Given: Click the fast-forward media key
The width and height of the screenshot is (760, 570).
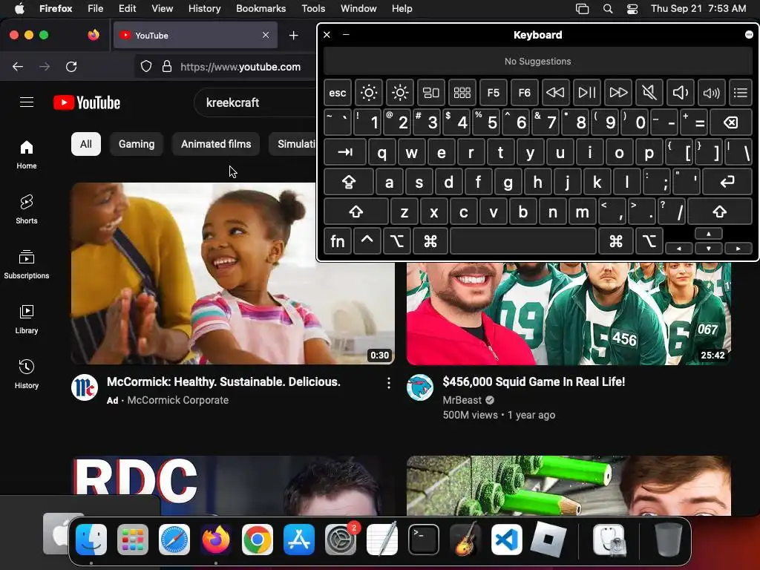Looking at the screenshot, I should [x=618, y=93].
